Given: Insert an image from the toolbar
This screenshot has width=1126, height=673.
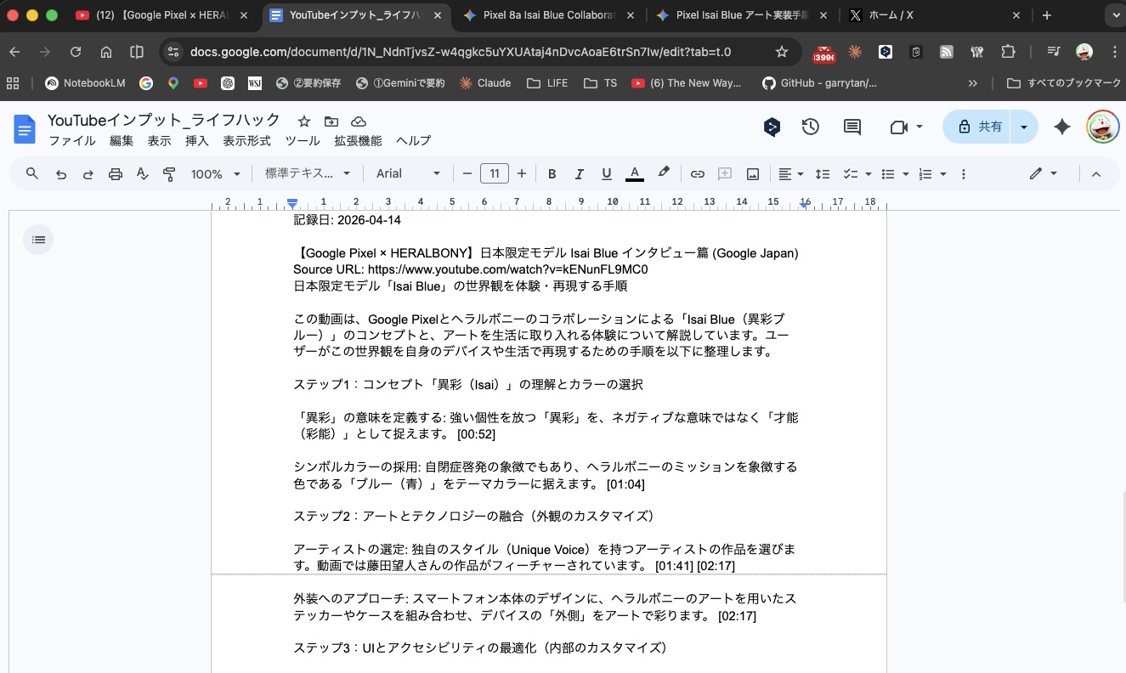Looking at the screenshot, I should coord(752,173).
